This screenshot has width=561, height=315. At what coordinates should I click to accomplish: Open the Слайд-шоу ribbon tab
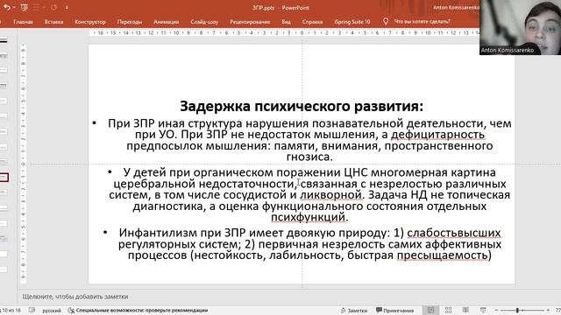tap(204, 22)
